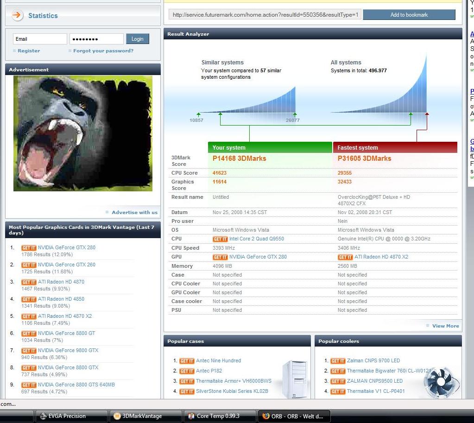Click GET IT badge for Antec P182
This screenshot has width=474, height=423.
(187, 371)
